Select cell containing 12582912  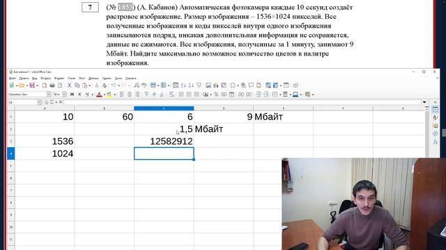pyautogui.click(x=164, y=141)
